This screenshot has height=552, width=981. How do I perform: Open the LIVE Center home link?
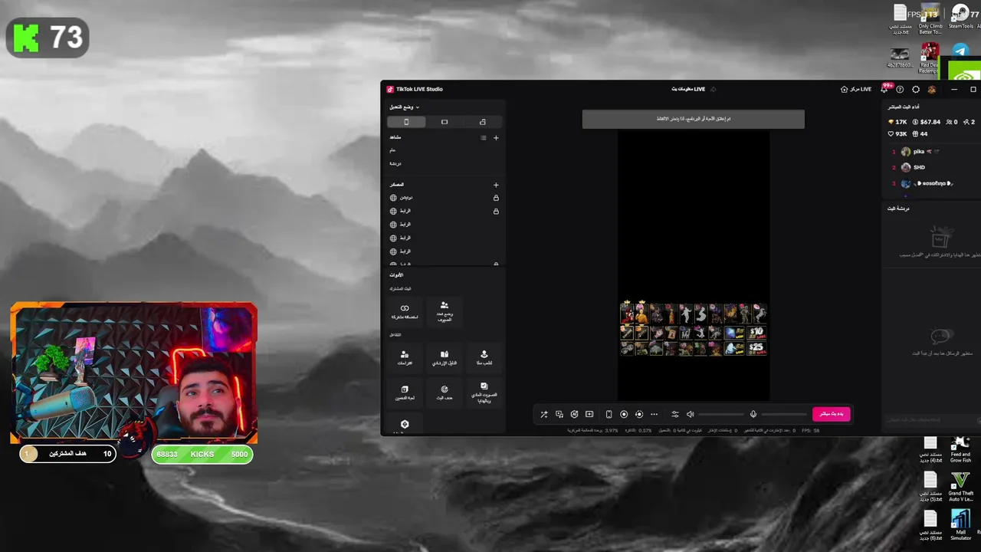856,89
